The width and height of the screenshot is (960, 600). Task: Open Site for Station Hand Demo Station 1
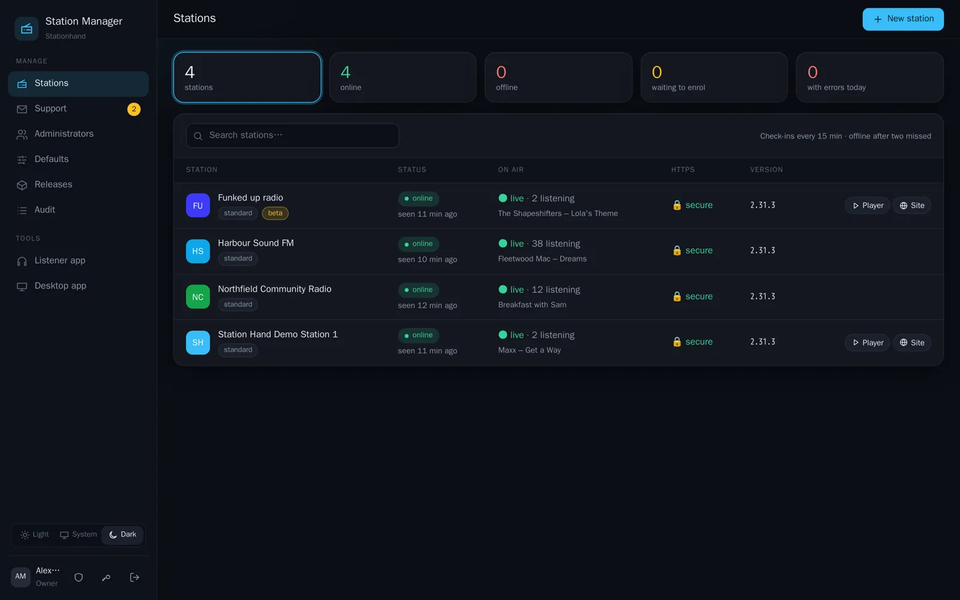click(911, 343)
